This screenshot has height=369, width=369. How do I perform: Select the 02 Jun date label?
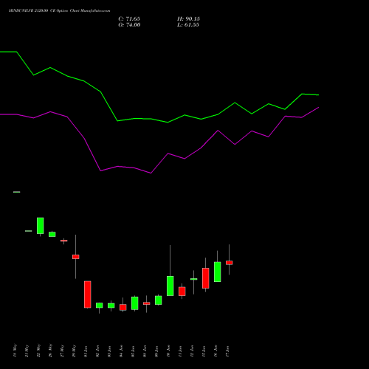(97, 351)
